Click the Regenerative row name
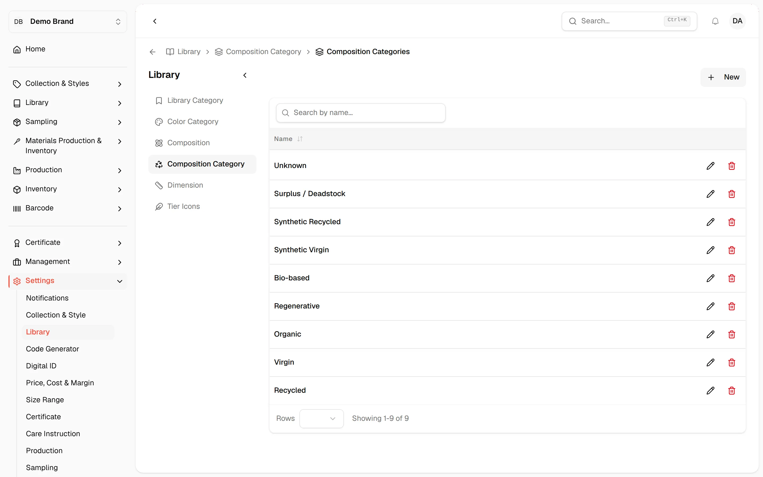Image resolution: width=763 pixels, height=477 pixels. pyautogui.click(x=296, y=306)
